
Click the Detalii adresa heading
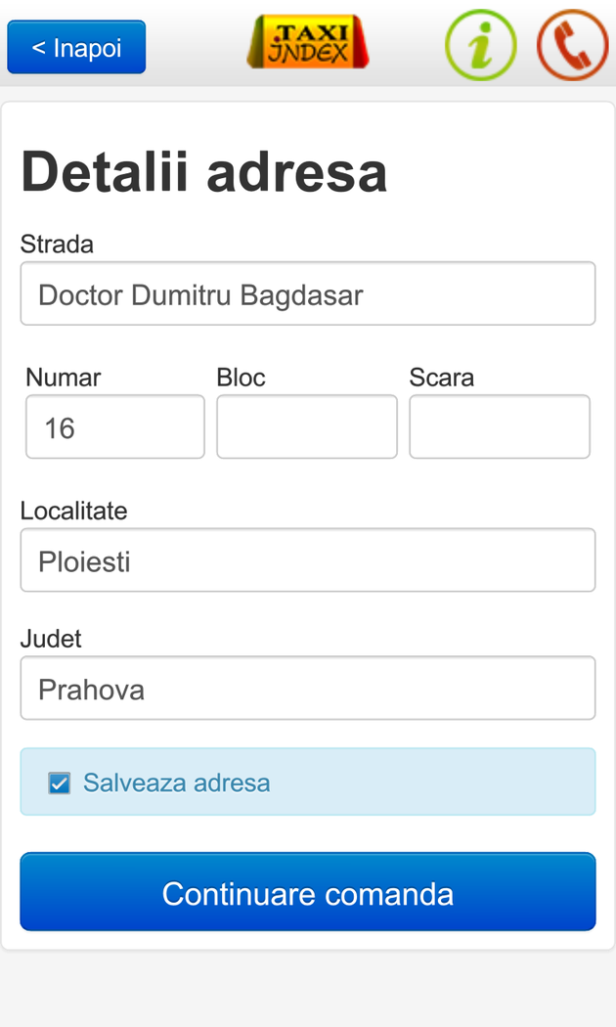coord(203,172)
